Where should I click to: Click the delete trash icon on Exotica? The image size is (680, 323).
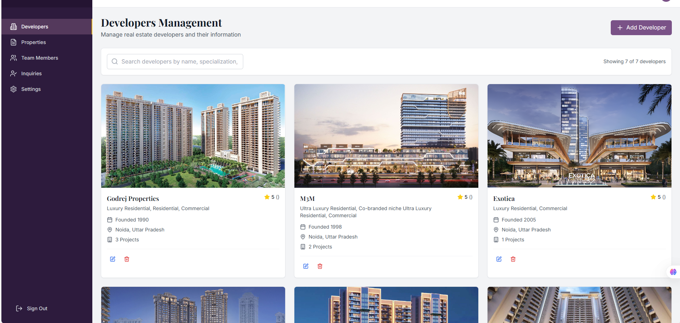(x=513, y=259)
